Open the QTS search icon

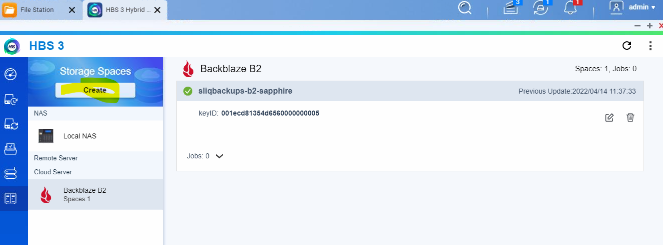tap(465, 8)
